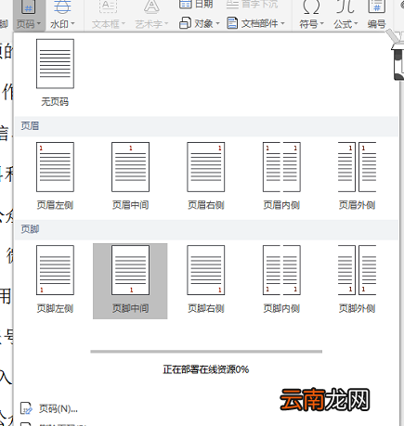404x426 pixels.
Task: Open the 页码(N)... menu entry
Action: click(49, 408)
